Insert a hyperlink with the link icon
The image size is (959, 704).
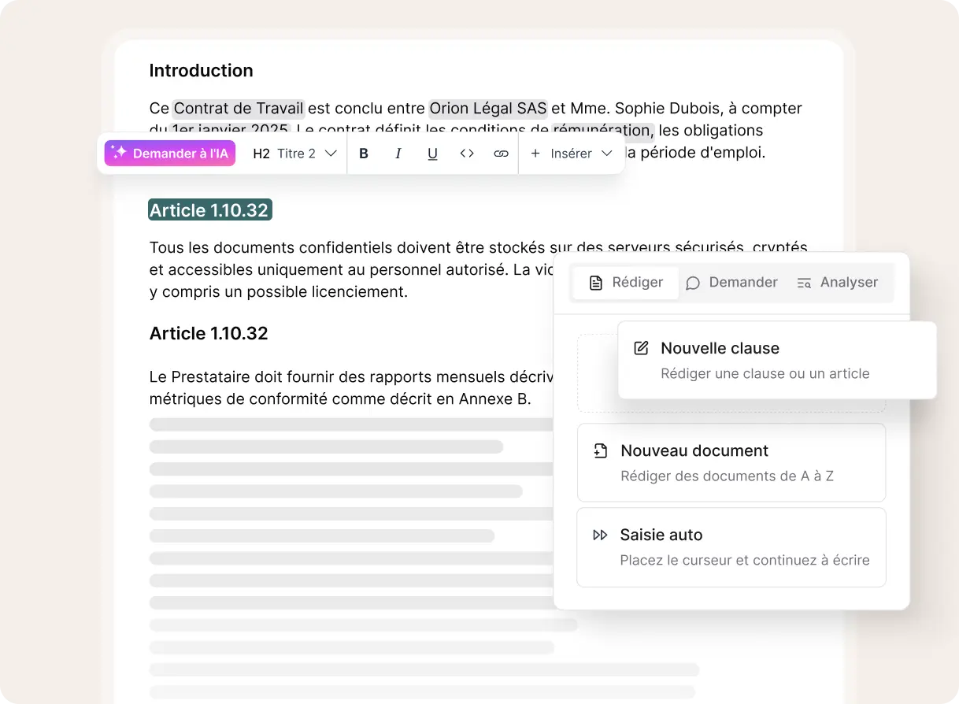pyautogui.click(x=501, y=154)
